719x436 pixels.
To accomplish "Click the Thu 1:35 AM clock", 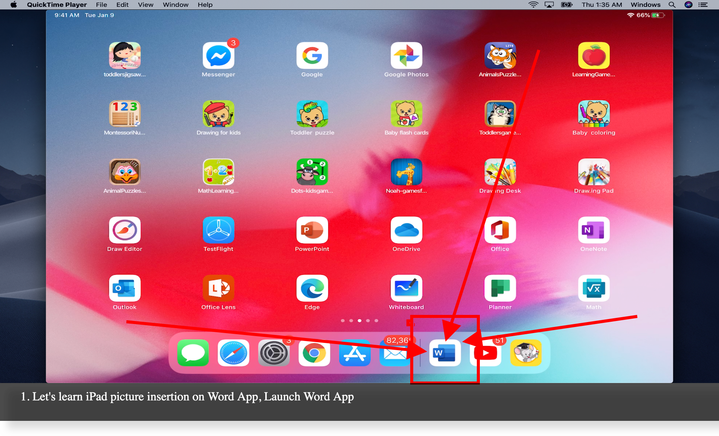I will click(602, 5).
